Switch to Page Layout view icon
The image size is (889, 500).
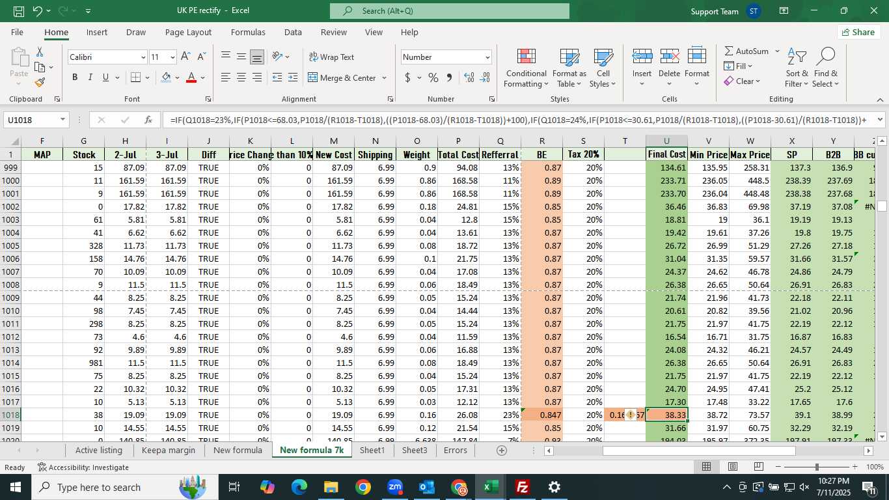732,467
